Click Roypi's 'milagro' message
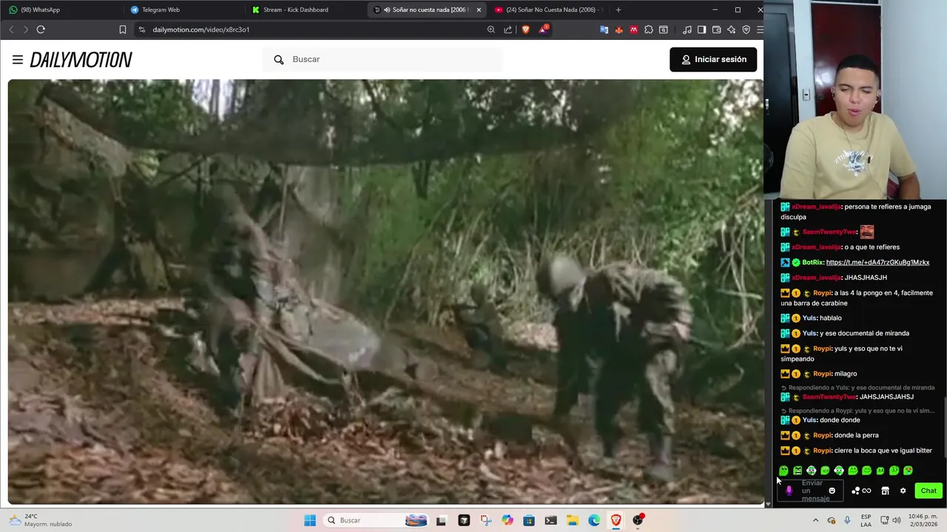Image resolution: width=947 pixels, height=532 pixels. (x=846, y=374)
